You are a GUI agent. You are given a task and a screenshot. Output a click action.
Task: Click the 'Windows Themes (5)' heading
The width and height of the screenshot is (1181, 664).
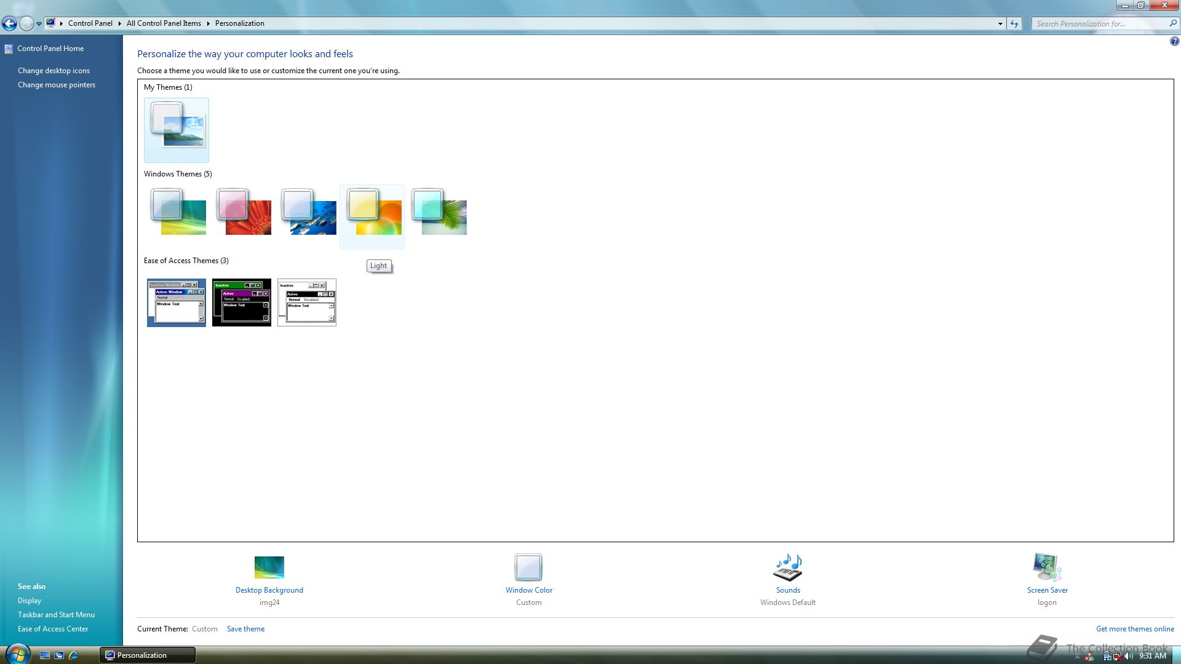pos(178,174)
